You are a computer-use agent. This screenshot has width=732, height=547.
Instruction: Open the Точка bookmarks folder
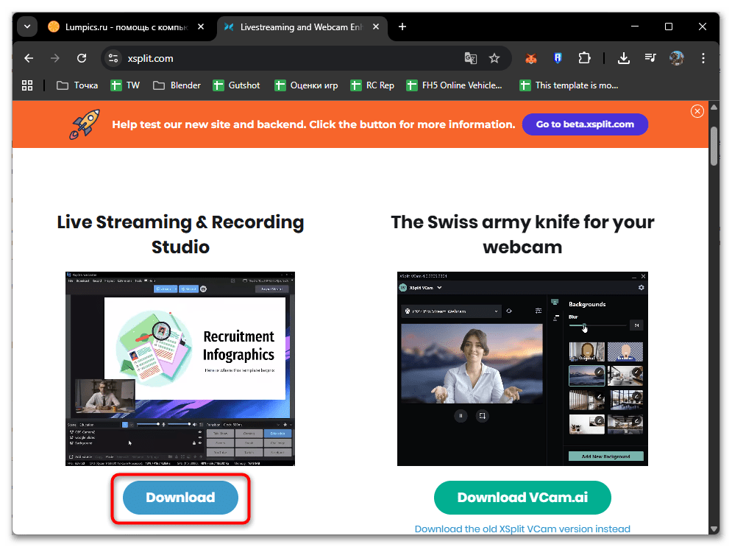click(77, 85)
